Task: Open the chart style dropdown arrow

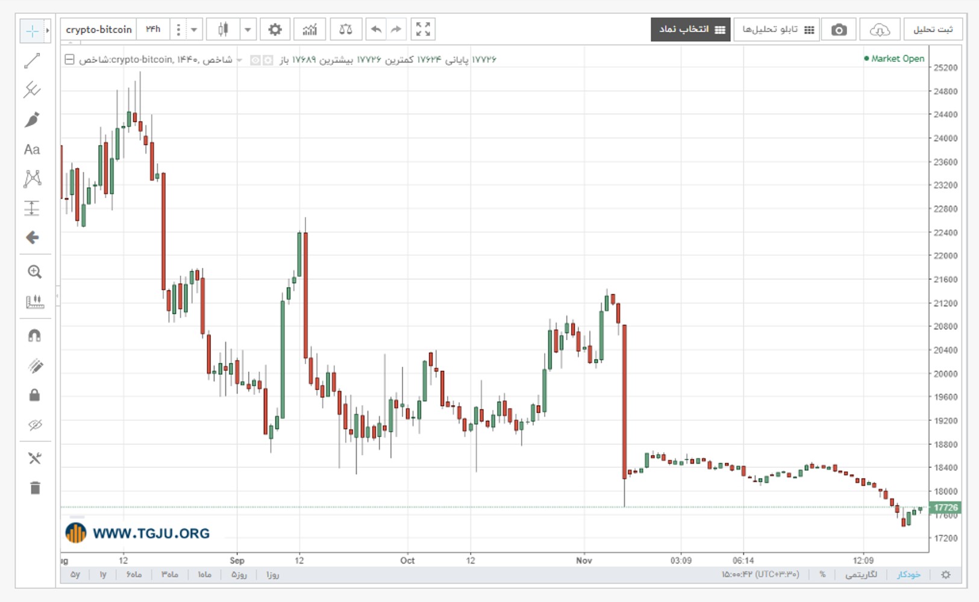Action: pos(248,29)
